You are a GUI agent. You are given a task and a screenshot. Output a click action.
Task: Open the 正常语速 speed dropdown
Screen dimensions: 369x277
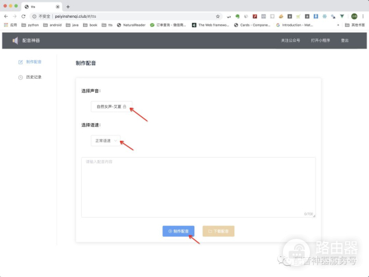pos(106,140)
